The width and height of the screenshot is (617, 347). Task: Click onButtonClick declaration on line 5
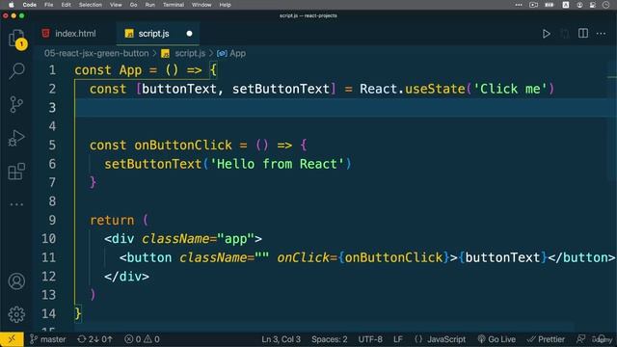tap(183, 146)
